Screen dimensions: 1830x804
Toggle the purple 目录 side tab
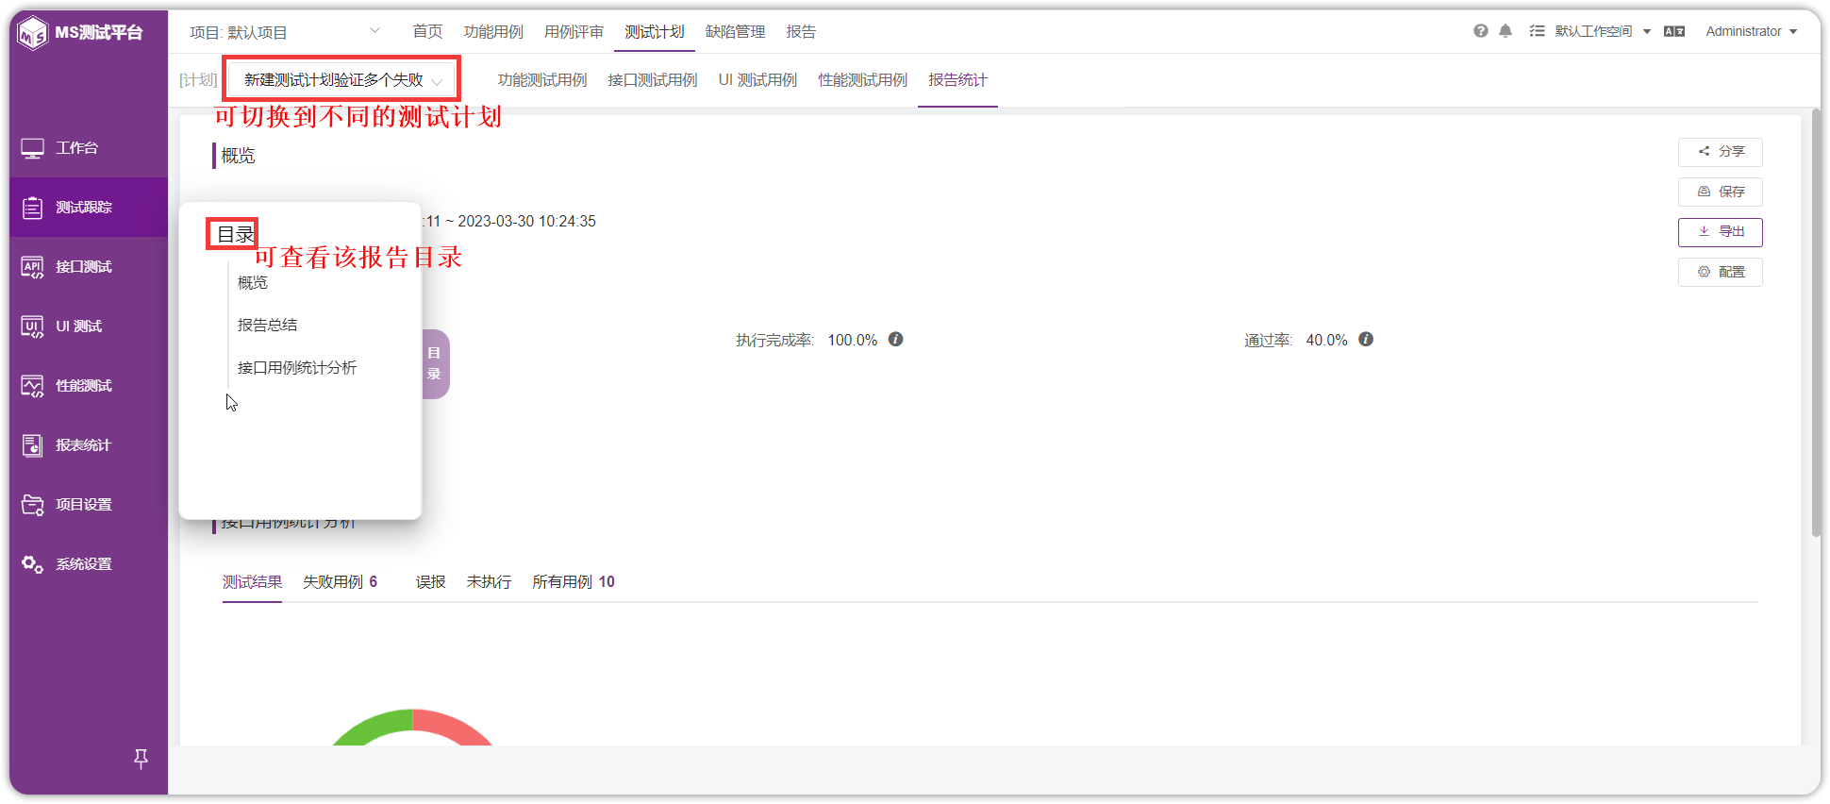[x=435, y=364]
